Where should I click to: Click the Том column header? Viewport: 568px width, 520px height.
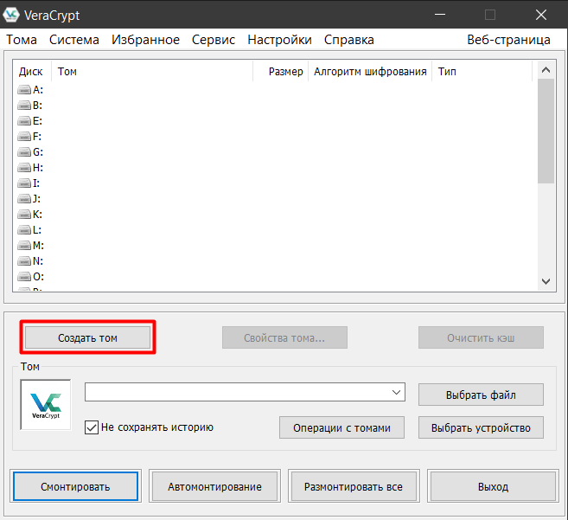(152, 72)
